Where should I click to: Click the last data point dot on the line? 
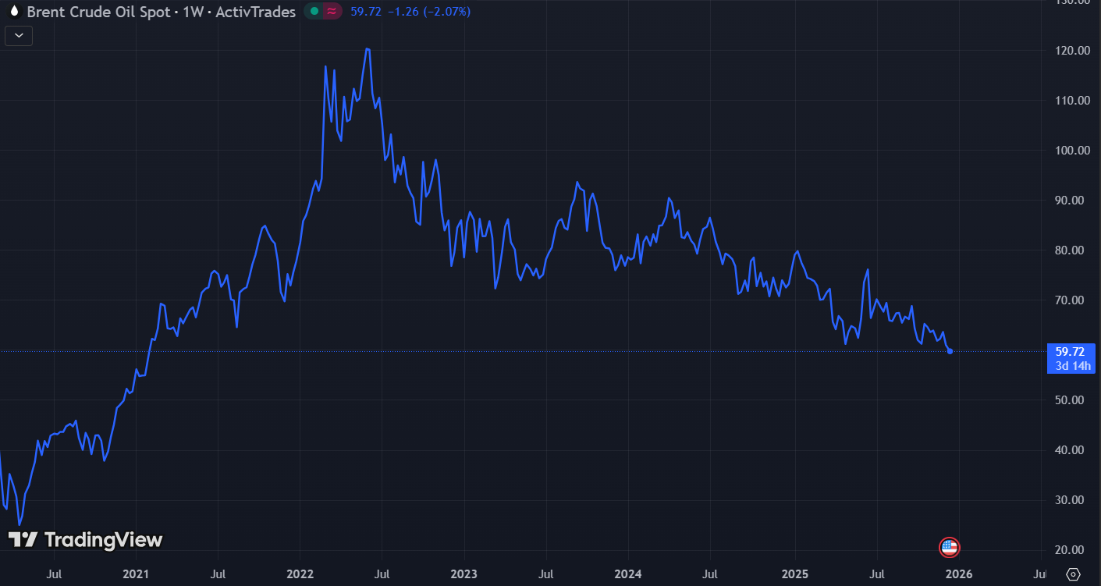coord(950,351)
